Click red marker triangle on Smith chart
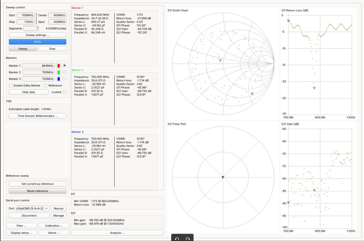364x241 pixels. 220,60
